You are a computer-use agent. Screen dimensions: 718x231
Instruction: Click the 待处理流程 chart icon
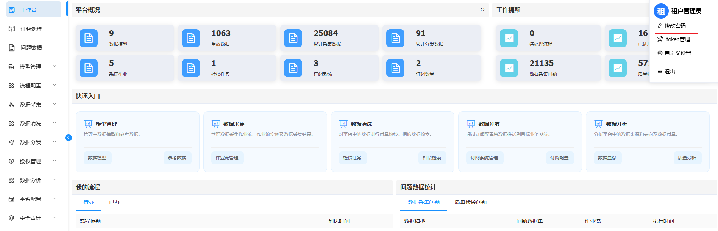point(509,38)
